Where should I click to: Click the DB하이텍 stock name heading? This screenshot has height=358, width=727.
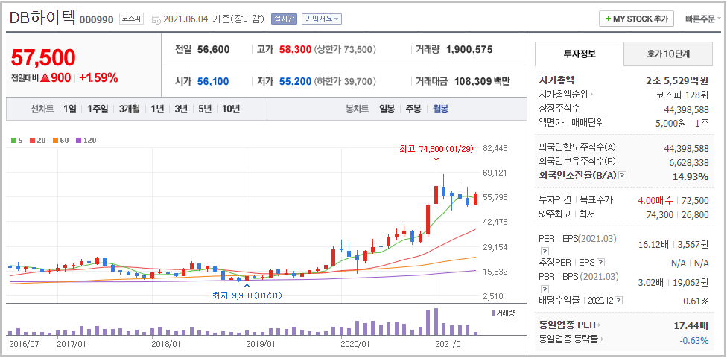(42, 18)
